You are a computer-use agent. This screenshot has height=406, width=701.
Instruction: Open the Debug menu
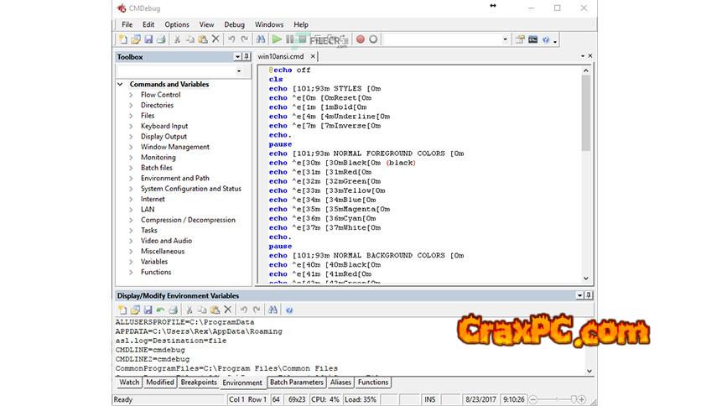[234, 24]
